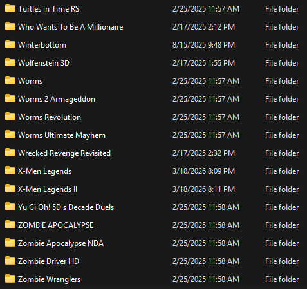Image resolution: width=307 pixels, height=289 pixels.
Task: Select the 2/17/2025 1:55 PM date for Wolfenstein 3D
Action: coord(203,63)
